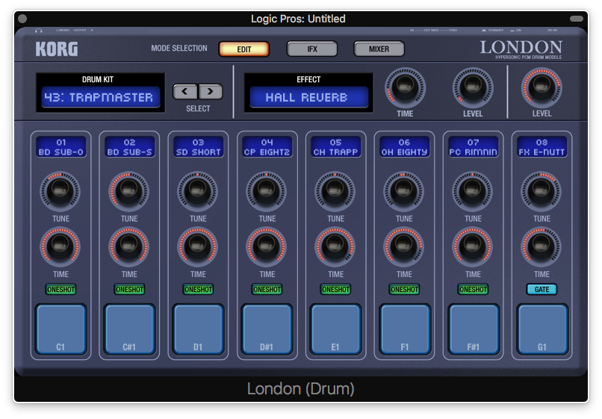Tap the F#1 drum pad

(473, 329)
